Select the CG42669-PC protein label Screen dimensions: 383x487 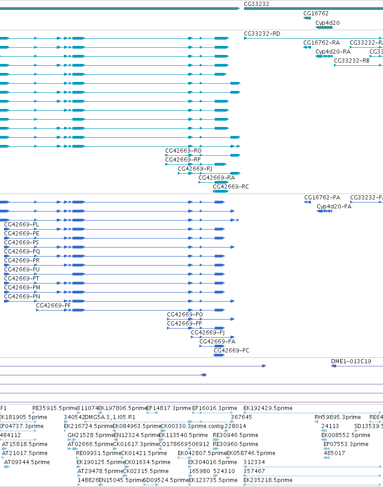click(x=231, y=351)
